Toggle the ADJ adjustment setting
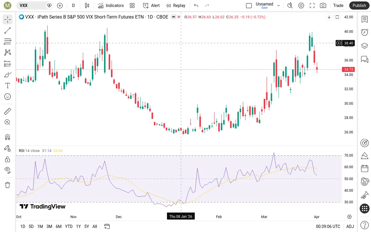371x232 pixels. tap(350, 226)
